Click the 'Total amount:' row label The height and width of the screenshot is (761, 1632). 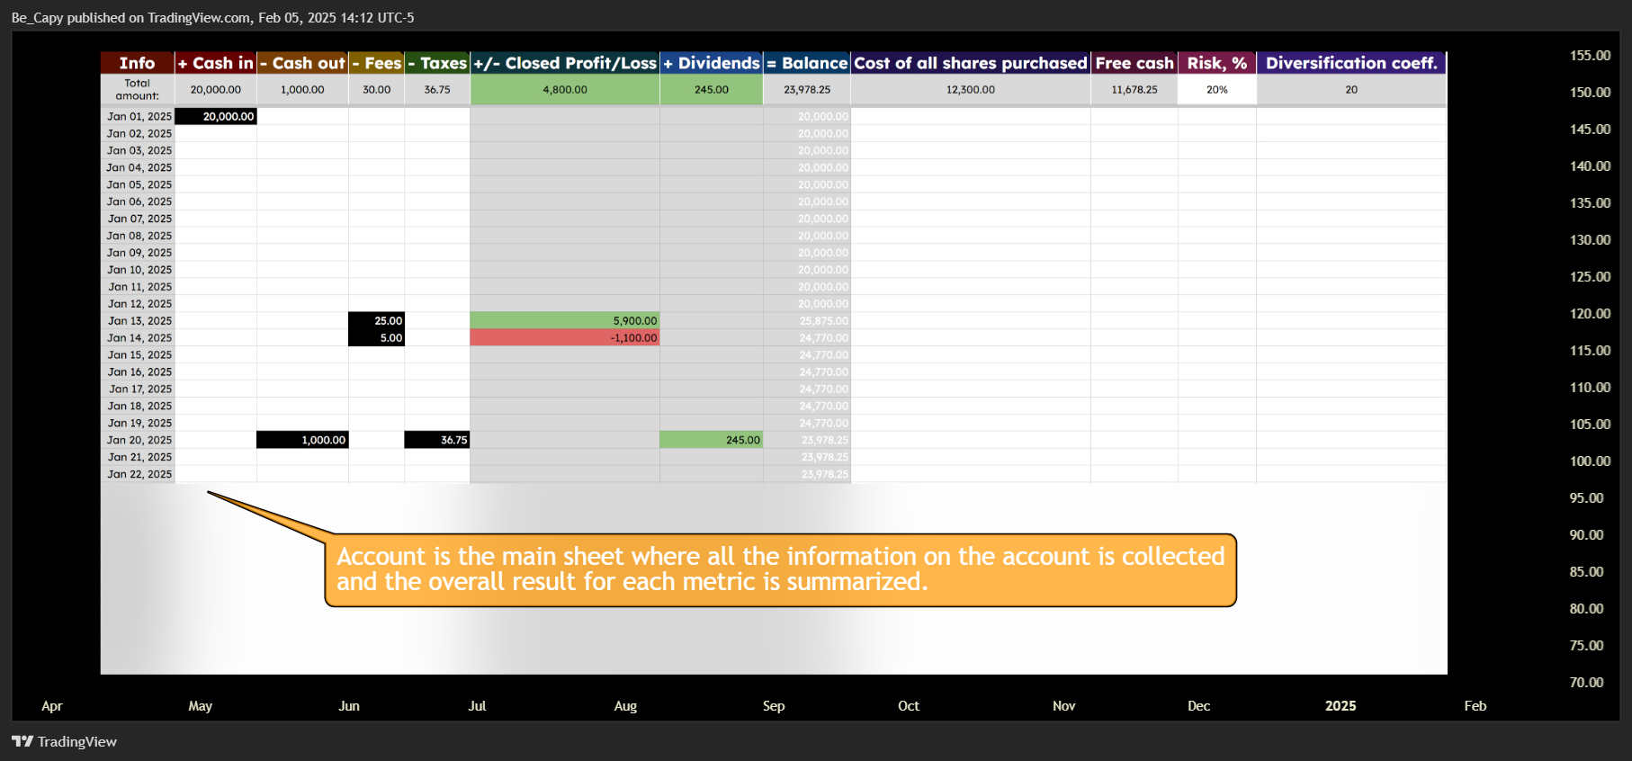tap(138, 89)
